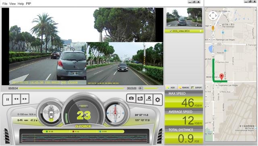Toggle the DOD_Video.MOV checkbox

171,31
